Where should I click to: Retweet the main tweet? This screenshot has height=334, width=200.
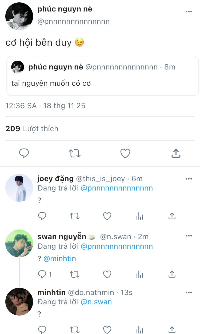[75, 153]
